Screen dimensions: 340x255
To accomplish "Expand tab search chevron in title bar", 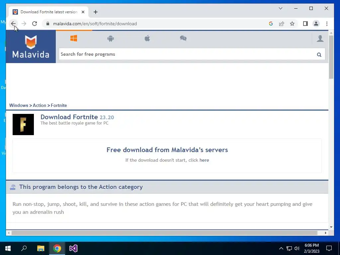I will point(281,8).
